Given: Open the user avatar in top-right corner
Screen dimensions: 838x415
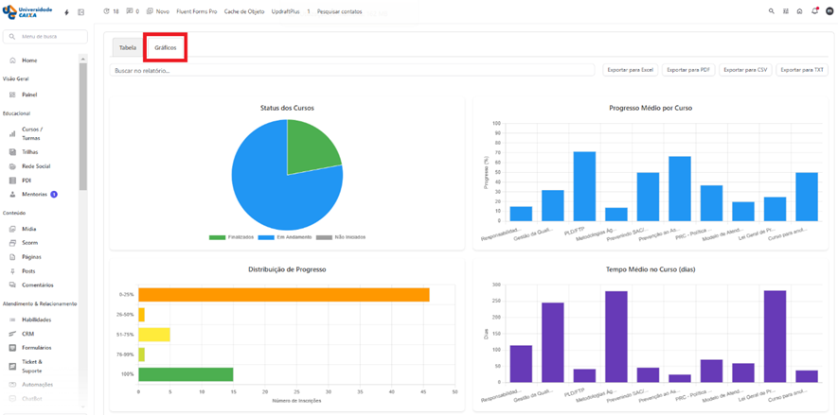Looking at the screenshot, I should pyautogui.click(x=829, y=11).
